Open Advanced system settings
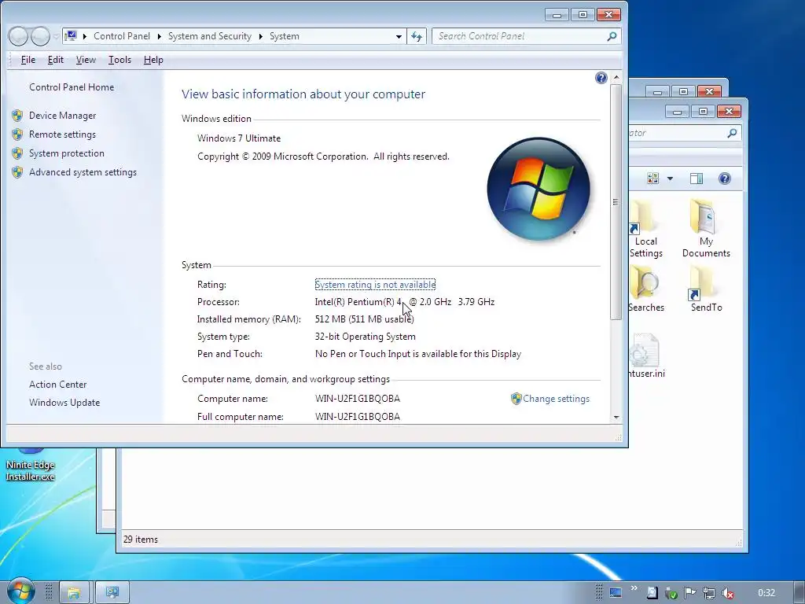 point(83,172)
